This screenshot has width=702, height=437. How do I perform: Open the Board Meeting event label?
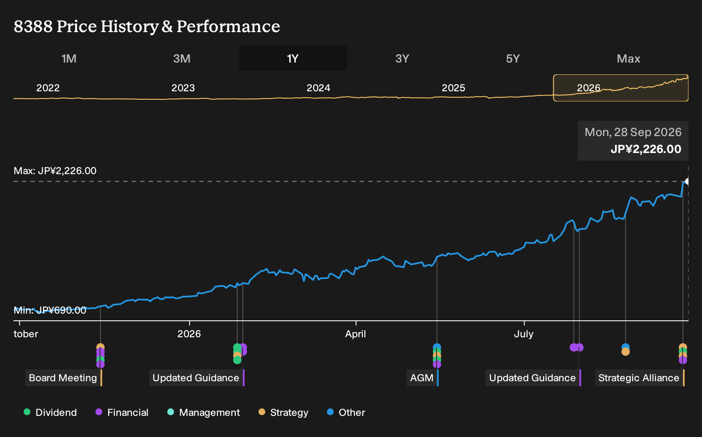pos(64,378)
